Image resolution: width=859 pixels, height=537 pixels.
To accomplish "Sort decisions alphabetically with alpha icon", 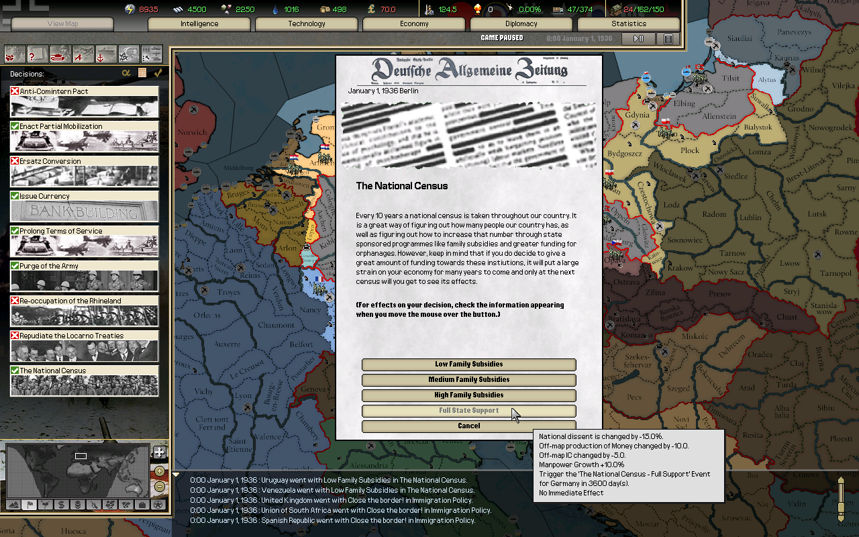I will coord(126,72).
